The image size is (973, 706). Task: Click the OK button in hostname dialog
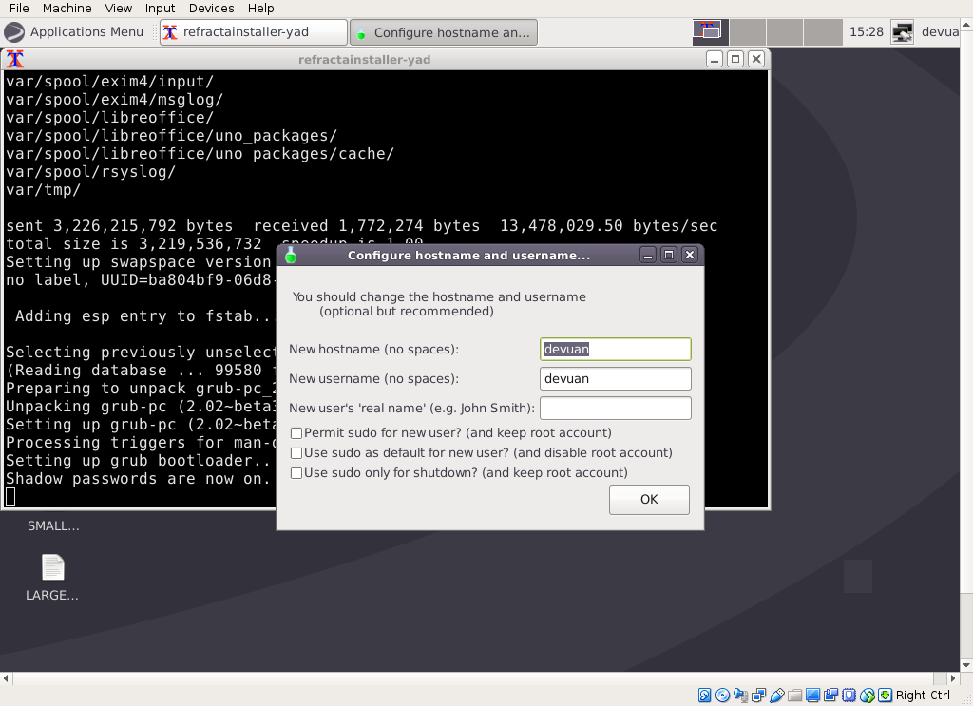(x=649, y=500)
